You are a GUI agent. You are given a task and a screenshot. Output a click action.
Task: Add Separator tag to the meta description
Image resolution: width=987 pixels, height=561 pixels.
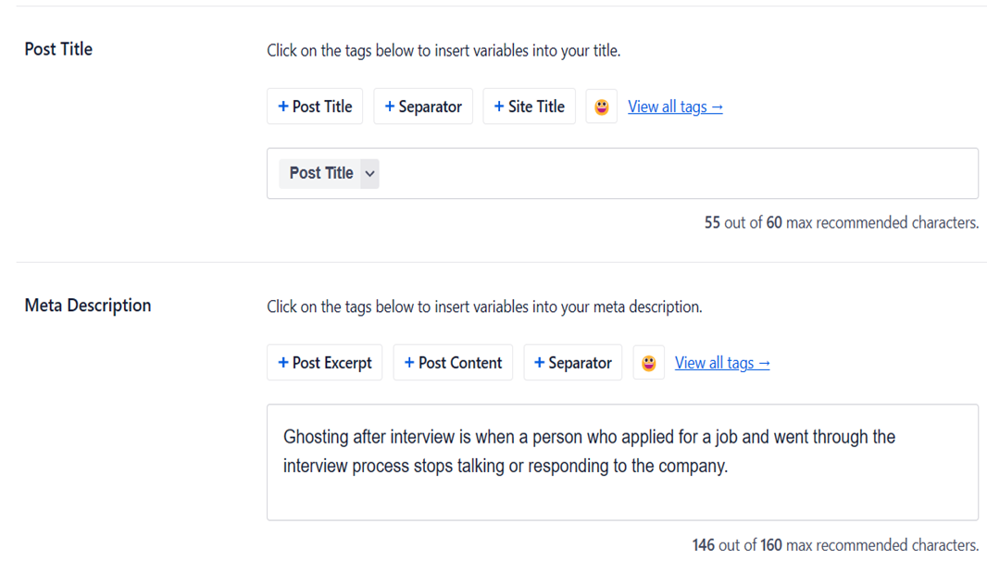[573, 363]
